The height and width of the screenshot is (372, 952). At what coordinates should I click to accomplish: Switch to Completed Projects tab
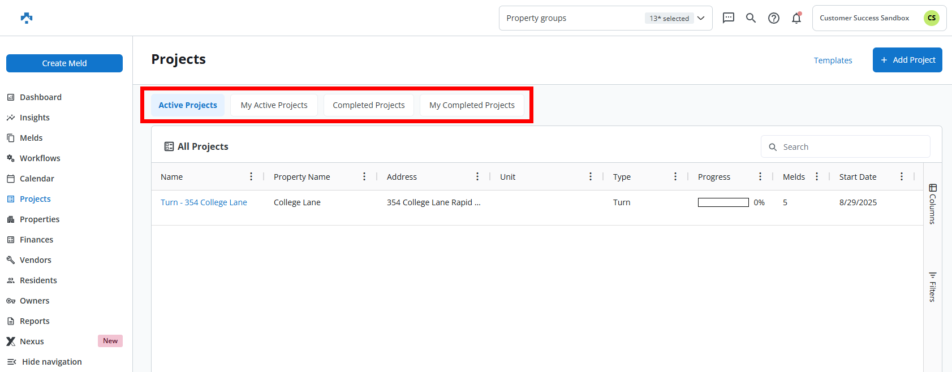point(368,105)
